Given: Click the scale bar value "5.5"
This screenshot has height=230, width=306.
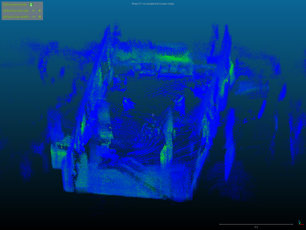Looking at the screenshot, I should [256, 227].
